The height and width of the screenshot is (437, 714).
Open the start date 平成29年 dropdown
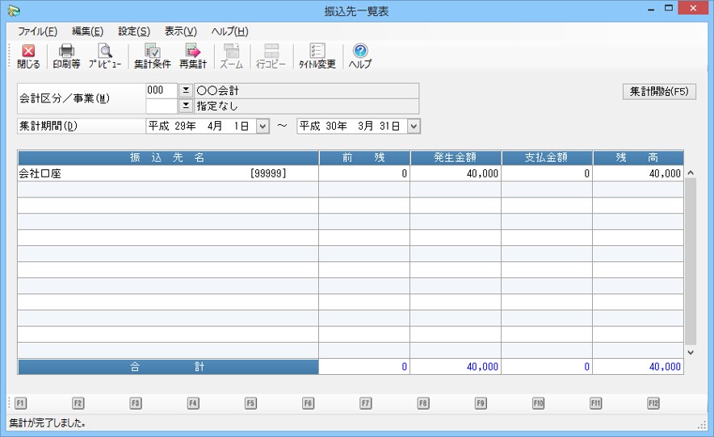[x=262, y=126]
